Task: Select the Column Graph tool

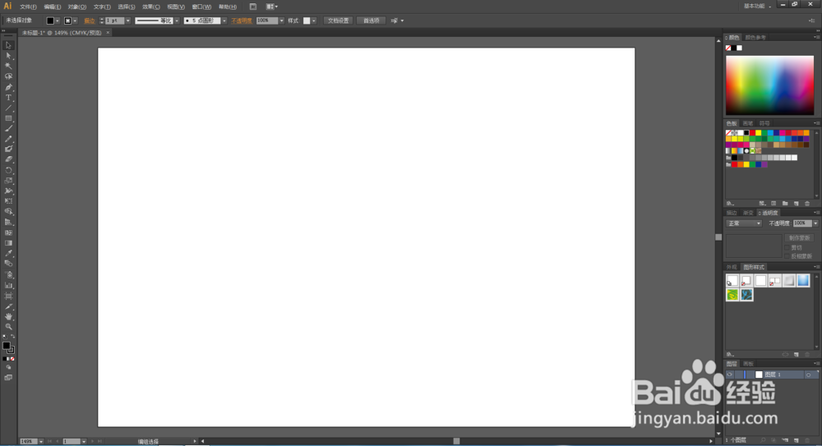Action: 8,286
